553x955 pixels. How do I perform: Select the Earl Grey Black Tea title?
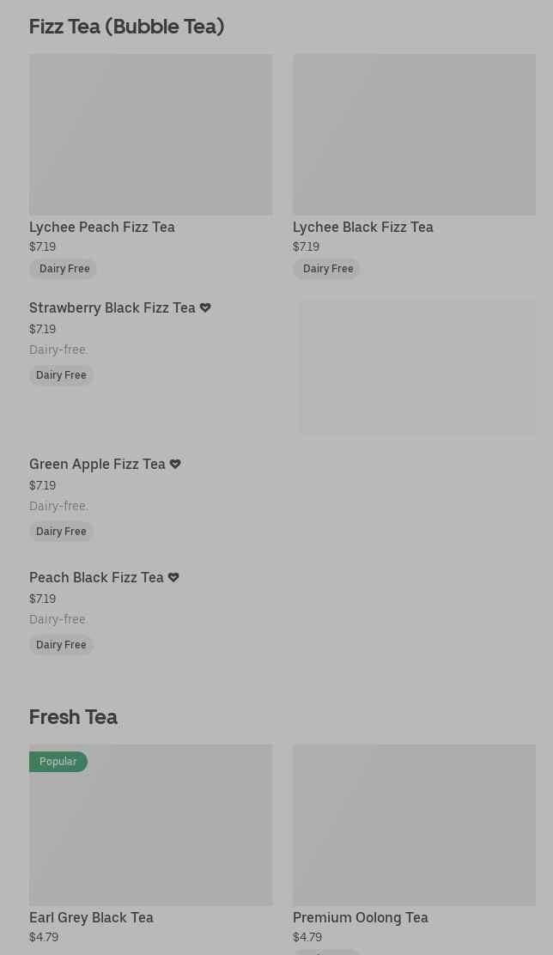(91, 917)
